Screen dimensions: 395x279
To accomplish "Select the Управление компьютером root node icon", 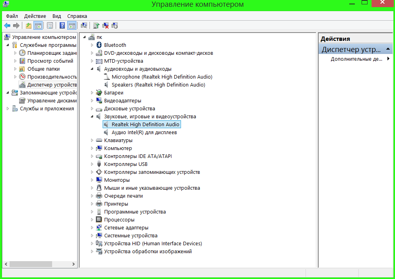I will pos(7,37).
